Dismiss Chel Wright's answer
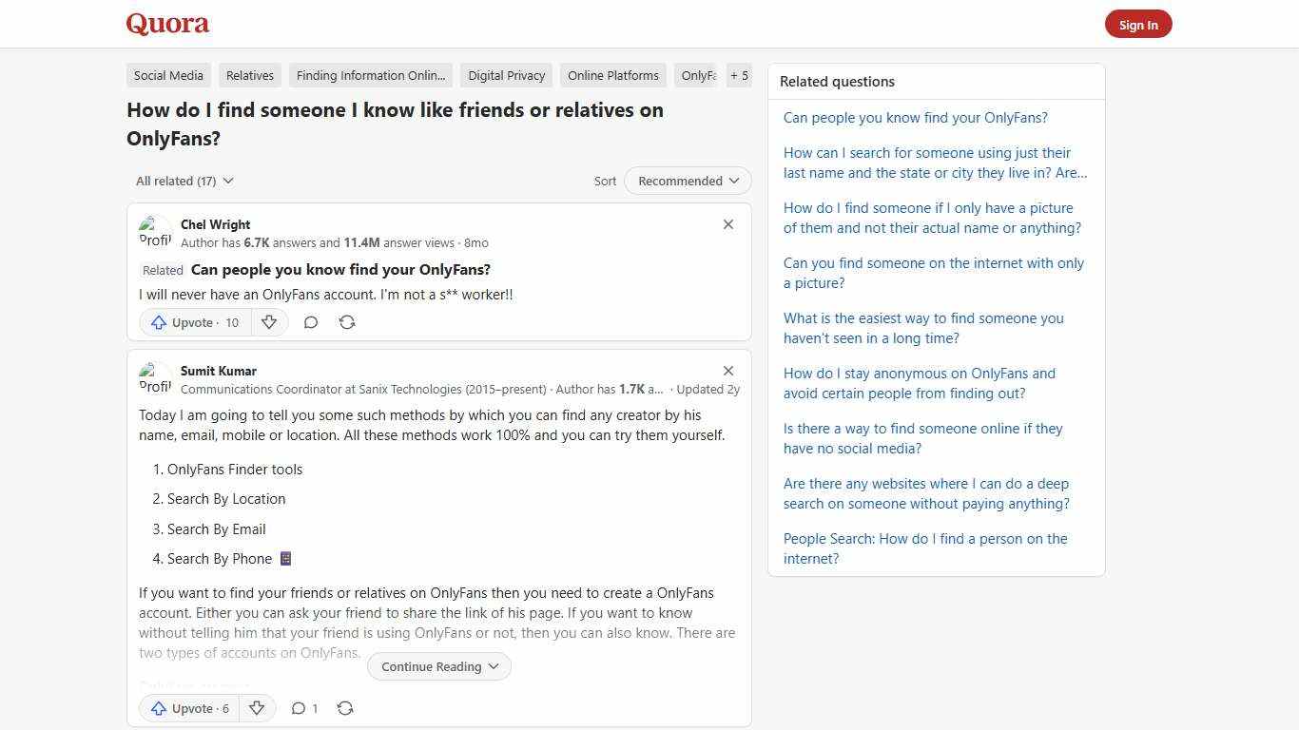 click(x=728, y=224)
